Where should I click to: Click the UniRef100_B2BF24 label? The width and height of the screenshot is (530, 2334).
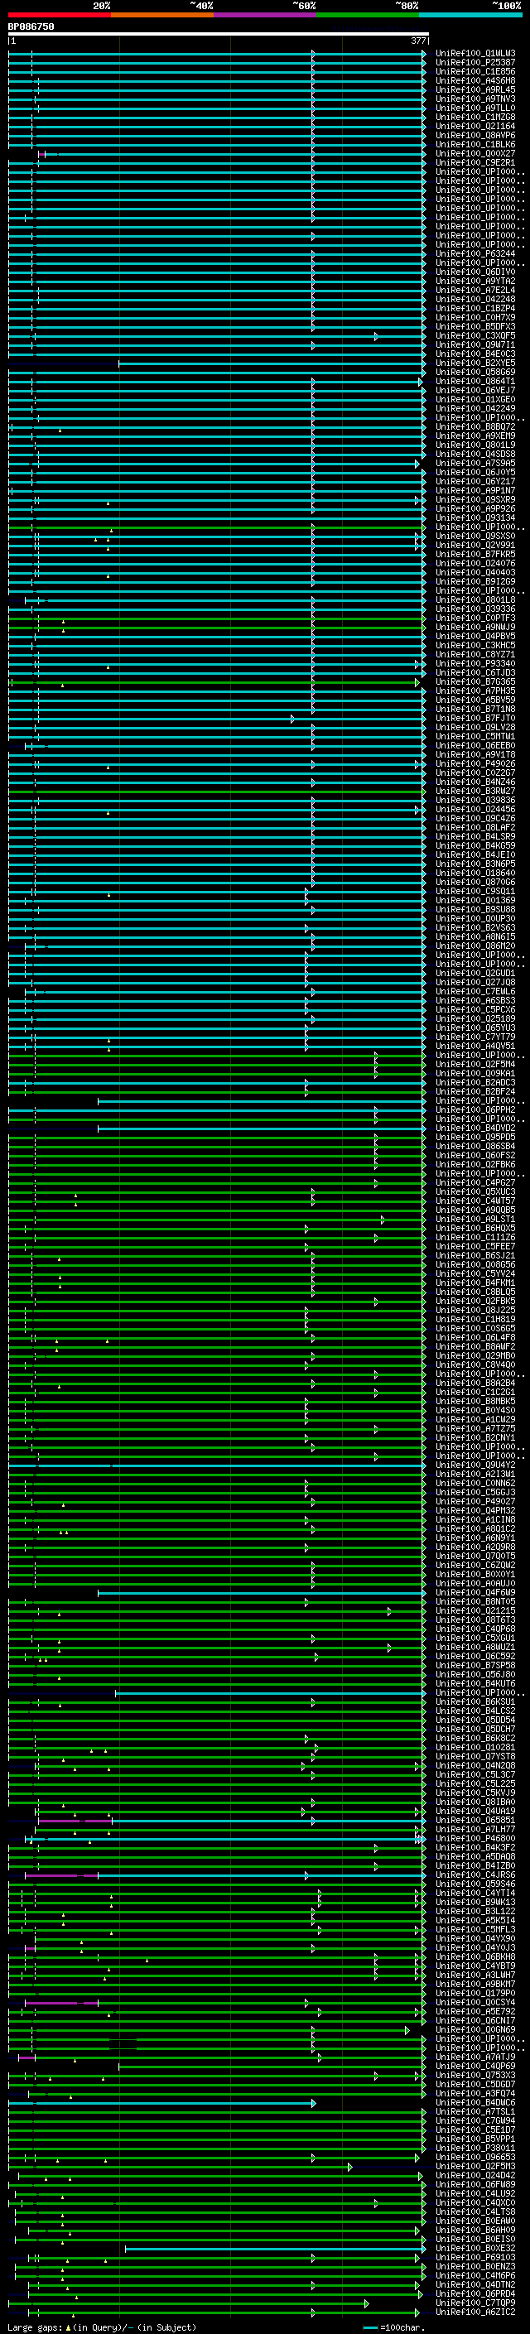point(475,1092)
